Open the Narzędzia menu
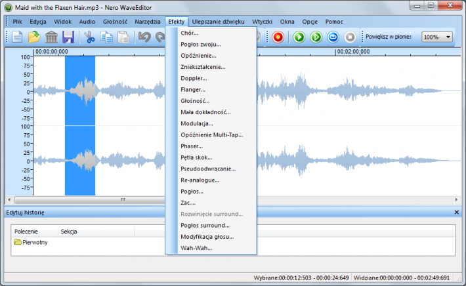This screenshot has height=286, width=466. 148,22
